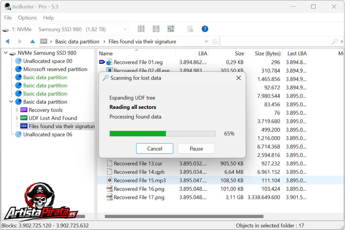The height and width of the screenshot is (230, 345).
Task: Select Unallocated space 06 in tree
Action: (x=48, y=134)
